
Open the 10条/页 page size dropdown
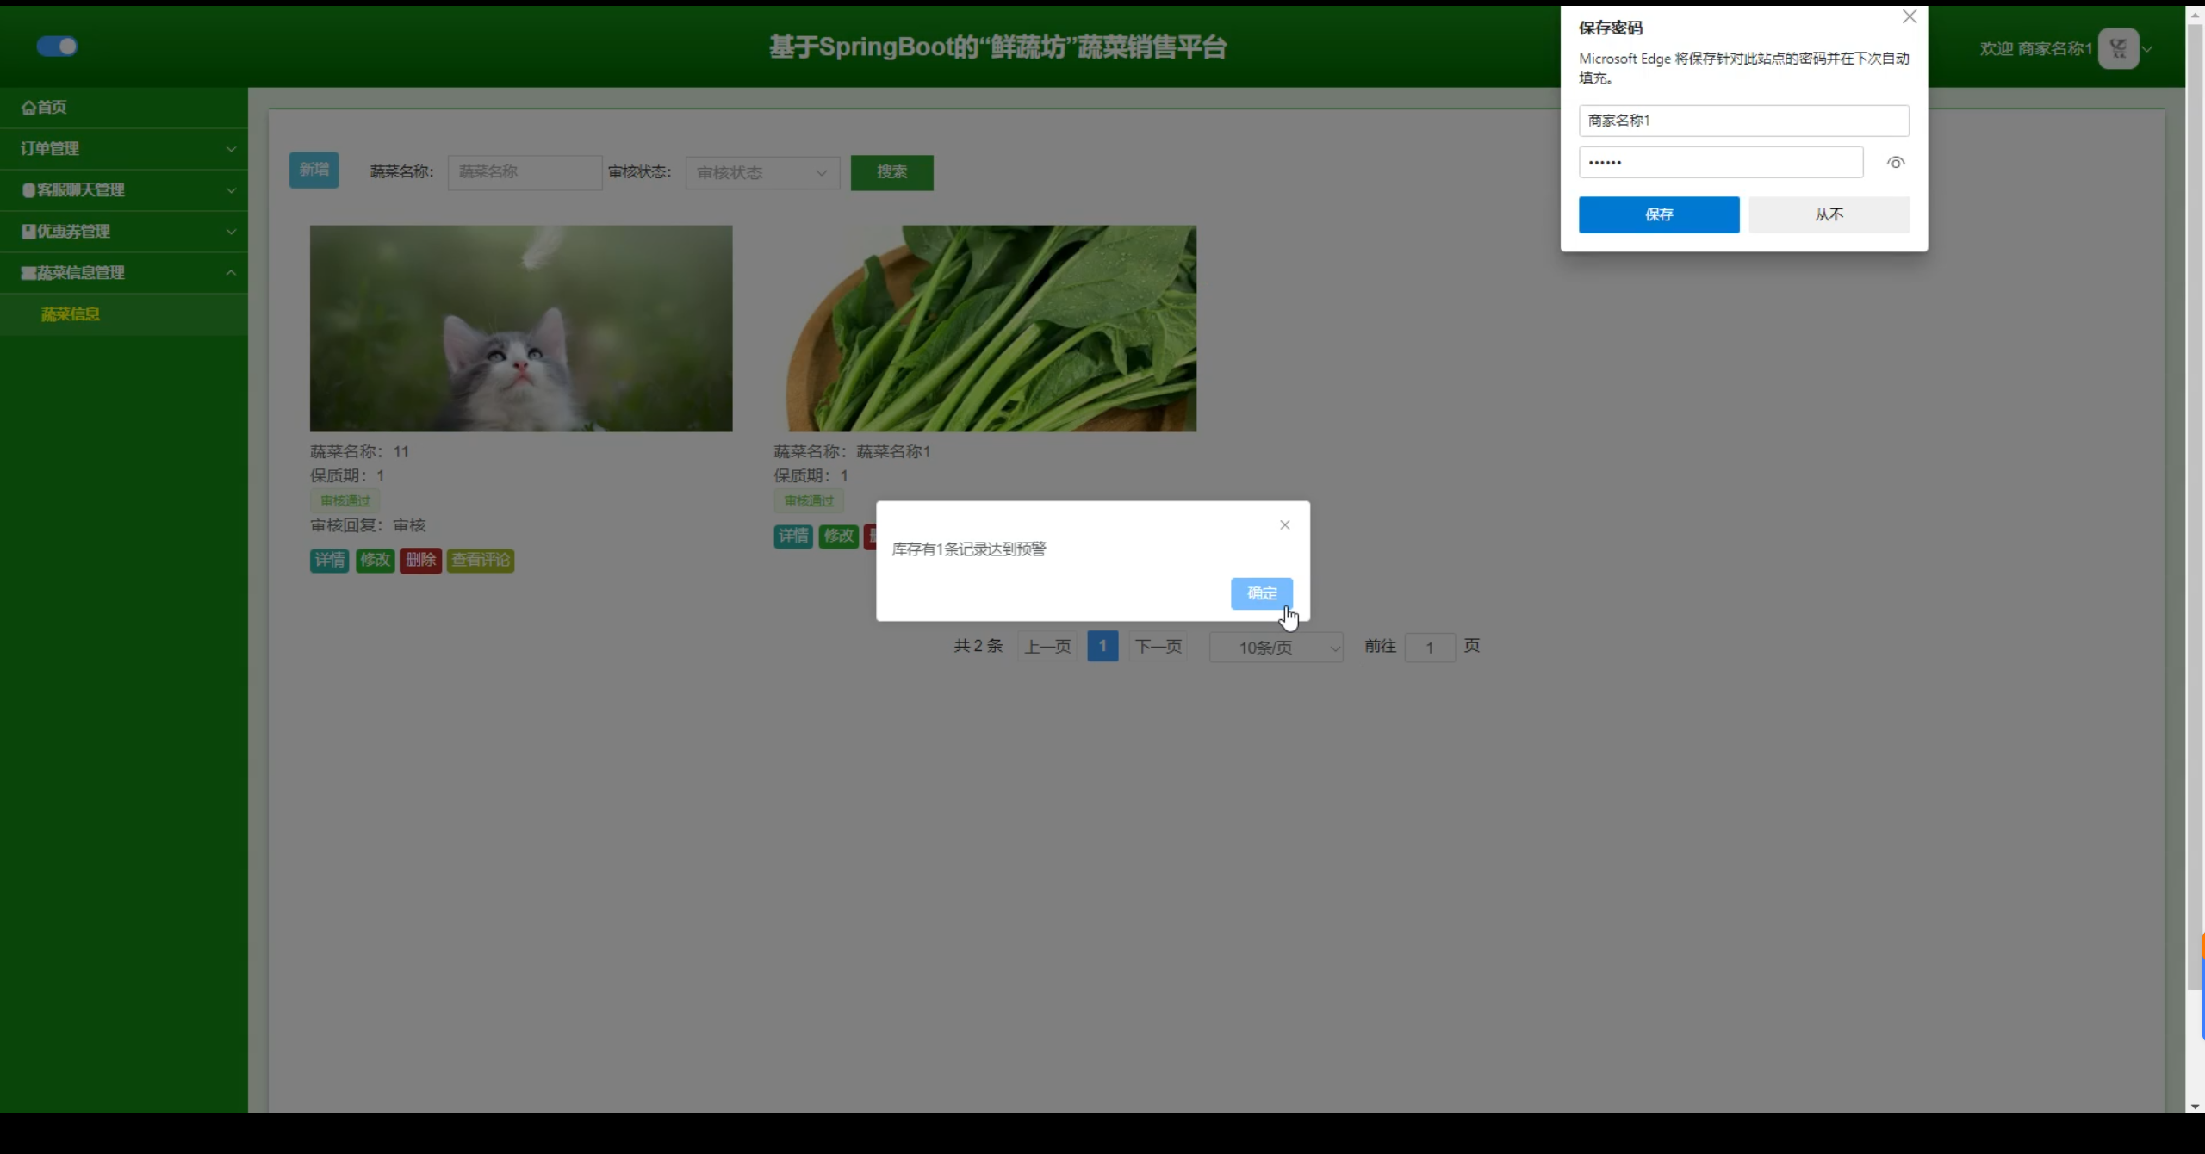(1276, 648)
